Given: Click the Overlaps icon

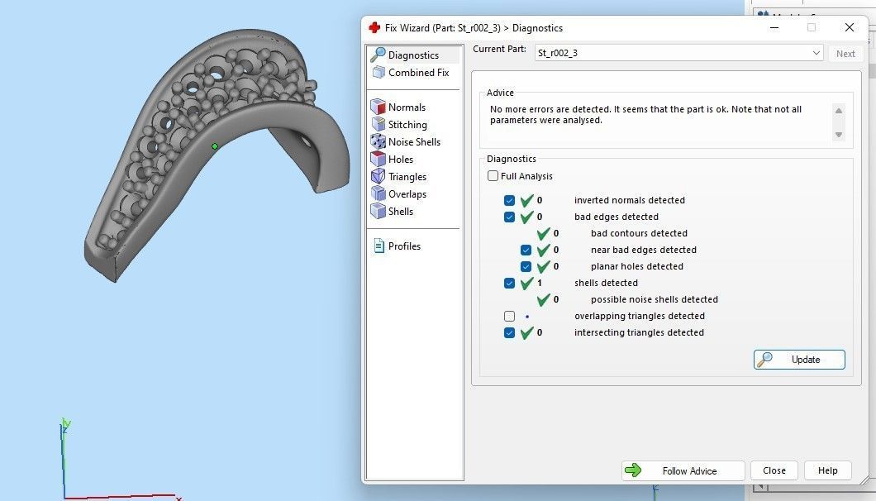Looking at the screenshot, I should [x=378, y=193].
